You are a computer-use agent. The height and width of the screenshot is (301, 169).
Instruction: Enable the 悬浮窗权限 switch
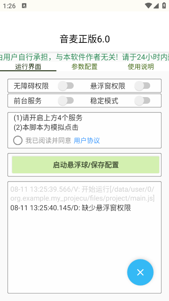tap(142, 86)
